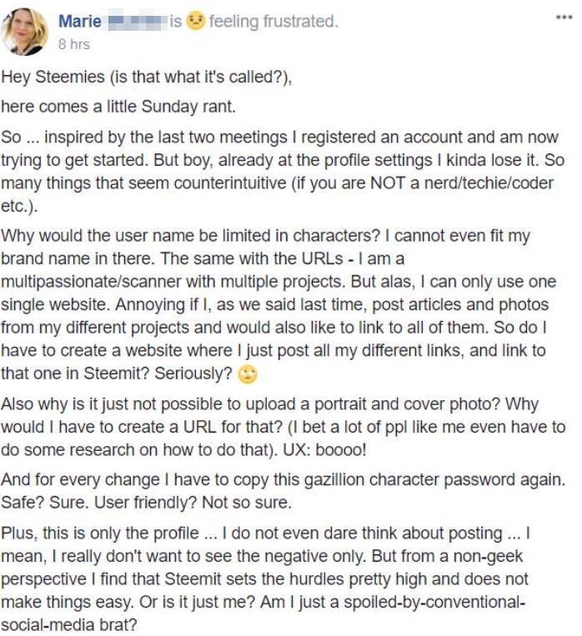Click the word "counterintuitive" in the post
This screenshot has height=636, width=582.
coord(230,183)
